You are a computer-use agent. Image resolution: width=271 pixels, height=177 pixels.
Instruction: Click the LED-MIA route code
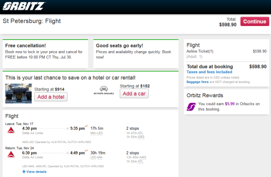[97, 157]
